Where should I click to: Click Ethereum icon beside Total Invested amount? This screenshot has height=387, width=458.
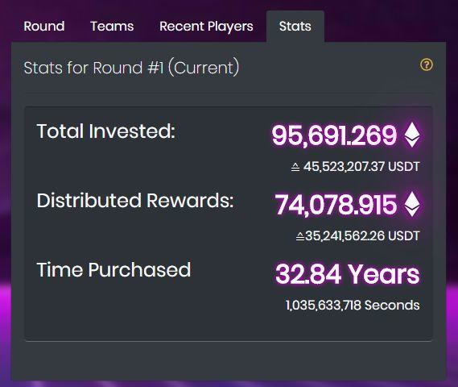(412, 135)
